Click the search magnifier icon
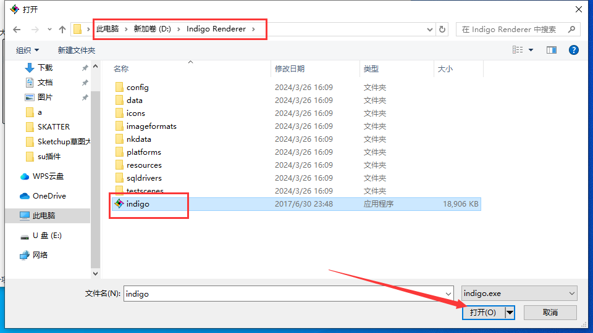The width and height of the screenshot is (593, 333). click(571, 30)
